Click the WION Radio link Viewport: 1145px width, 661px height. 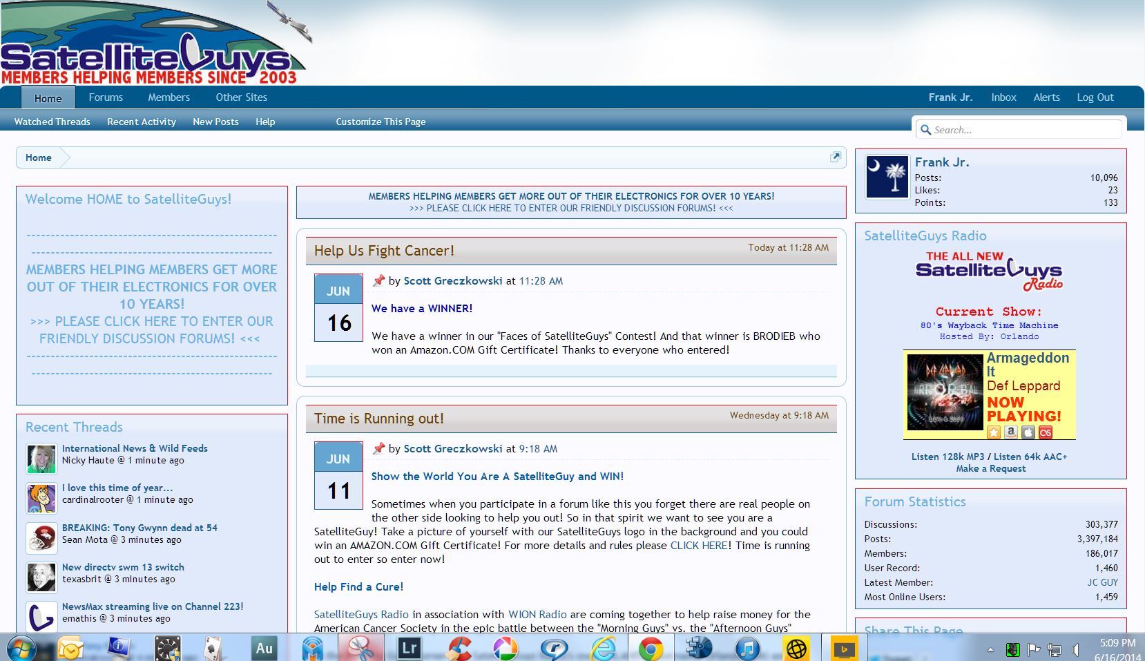pos(537,615)
